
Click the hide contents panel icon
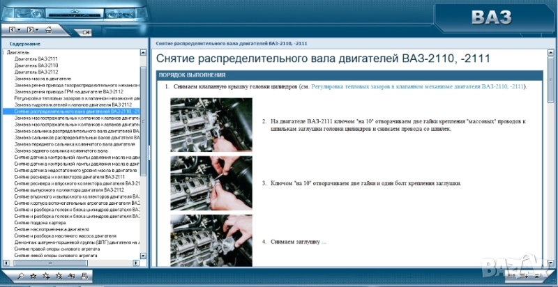tap(86, 32)
